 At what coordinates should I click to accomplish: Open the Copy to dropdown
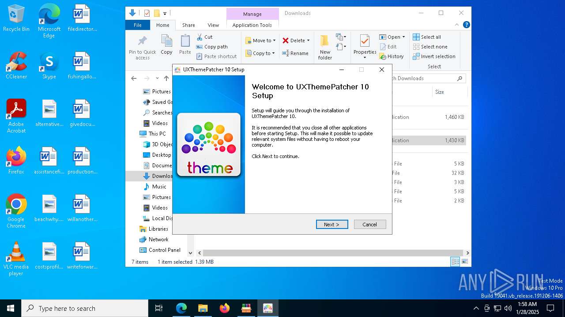click(x=260, y=53)
